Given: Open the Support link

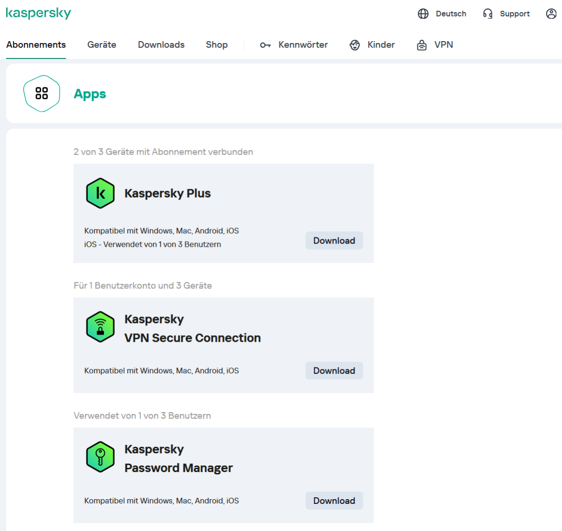Looking at the screenshot, I should pyautogui.click(x=515, y=14).
